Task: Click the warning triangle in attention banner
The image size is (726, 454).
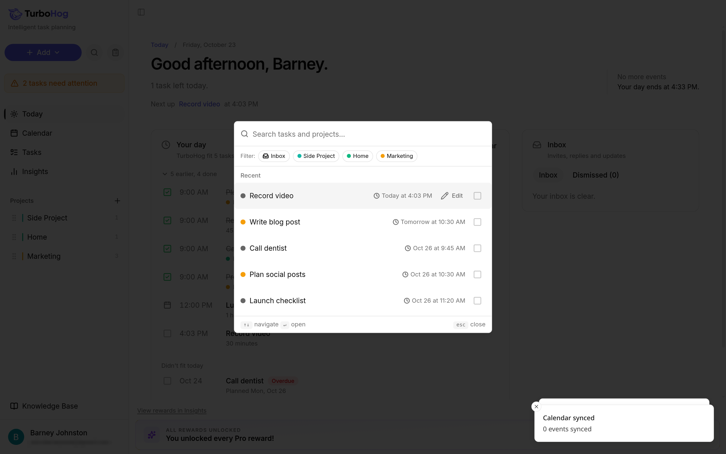Action: 15,83
